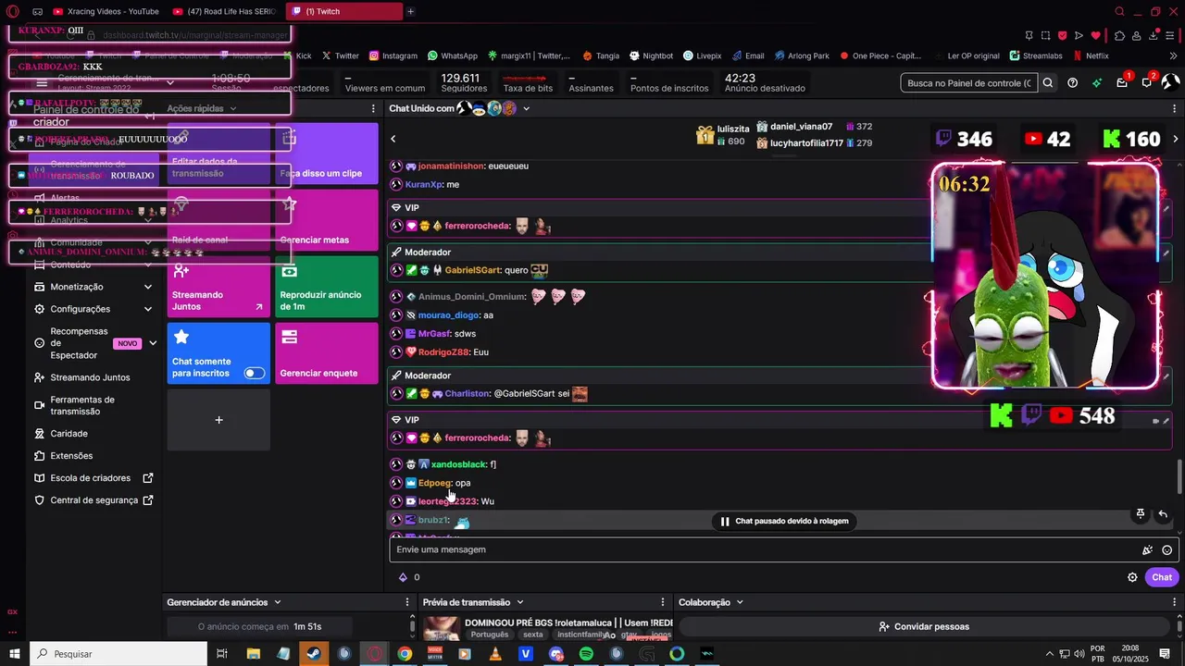Expand Recompensas de Espectador section

click(153, 343)
